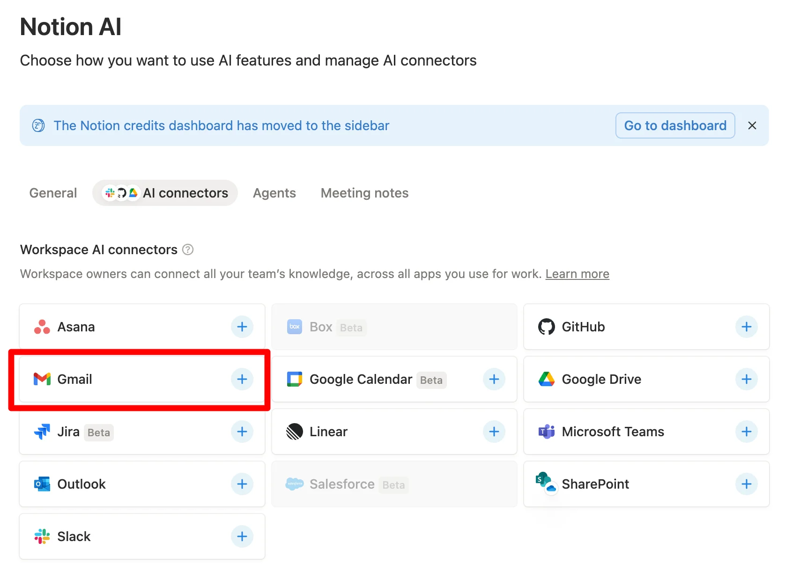Click the Microsoft Teams connector name
Viewport: 800px width, 586px height.
613,432
